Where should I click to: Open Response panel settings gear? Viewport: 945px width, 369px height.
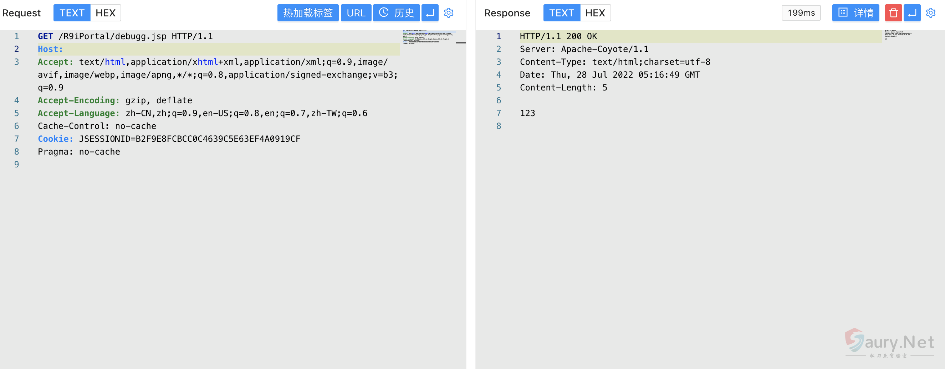tap(930, 13)
